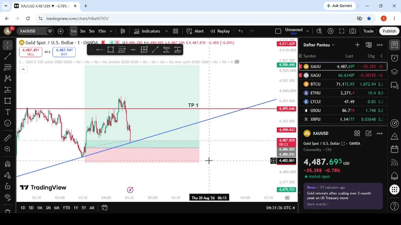Click the SELL 4,487.45 button
Screen dimensions: 401x225
pos(31,52)
